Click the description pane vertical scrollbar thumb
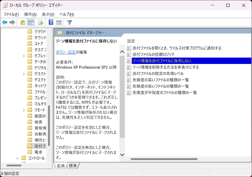Screen dimensions: 252x177 click(122, 97)
